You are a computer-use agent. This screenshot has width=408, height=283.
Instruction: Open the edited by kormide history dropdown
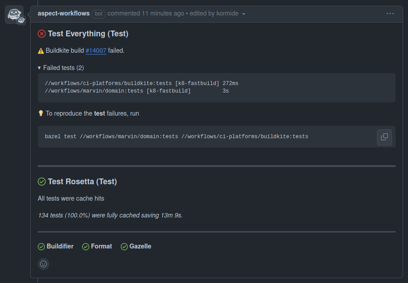(218, 14)
